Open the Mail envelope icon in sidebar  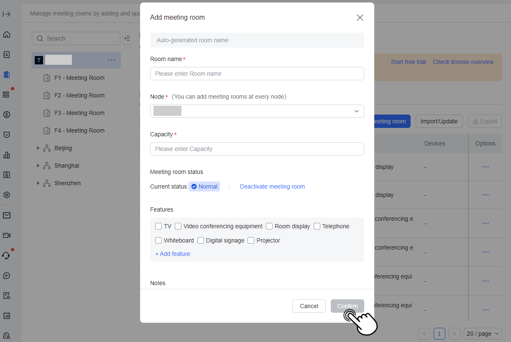click(7, 215)
